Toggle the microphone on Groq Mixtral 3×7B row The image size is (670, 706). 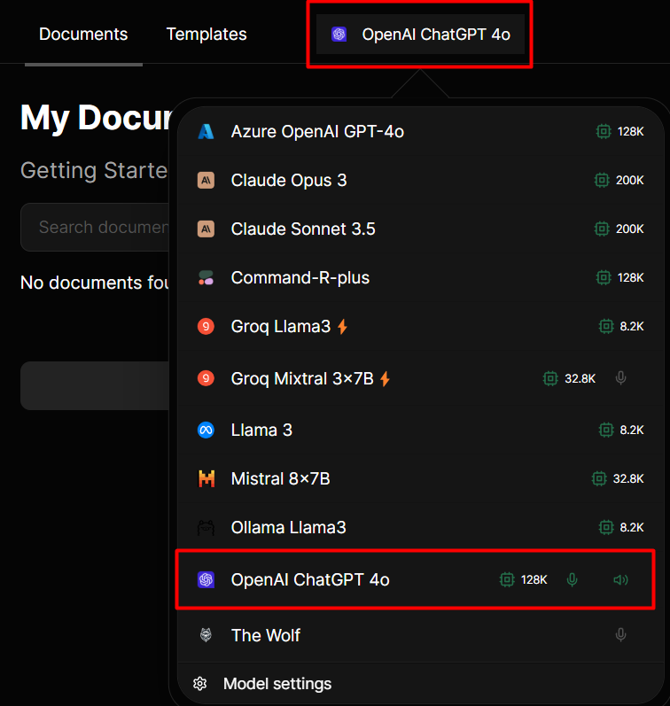click(620, 379)
